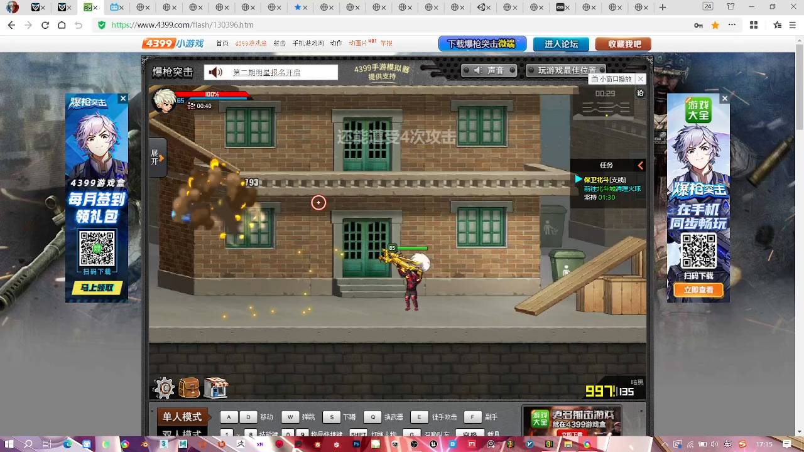The width and height of the screenshot is (804, 452).
Task: Open the in-game shop stall icon
Action: click(215, 388)
